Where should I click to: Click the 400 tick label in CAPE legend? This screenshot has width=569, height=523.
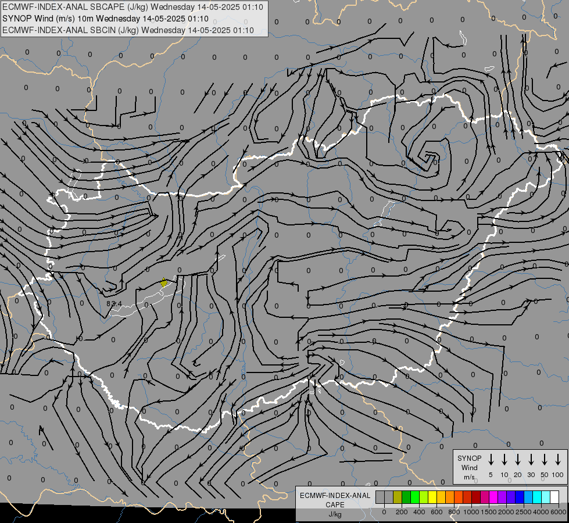click(419, 512)
